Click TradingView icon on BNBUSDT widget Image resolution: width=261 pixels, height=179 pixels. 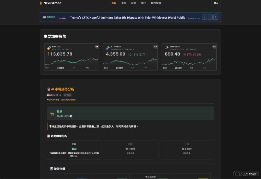[x=214, y=47]
